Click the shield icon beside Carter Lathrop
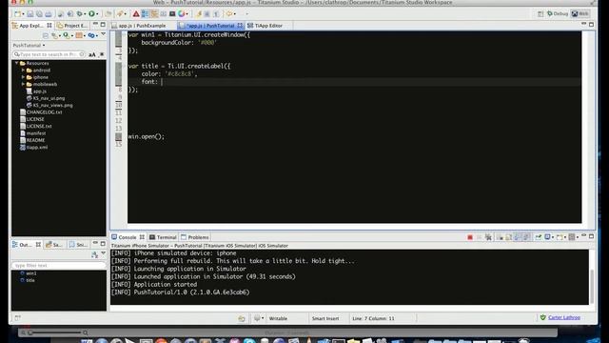Image resolution: width=609 pixels, height=343 pixels. pyautogui.click(x=543, y=317)
